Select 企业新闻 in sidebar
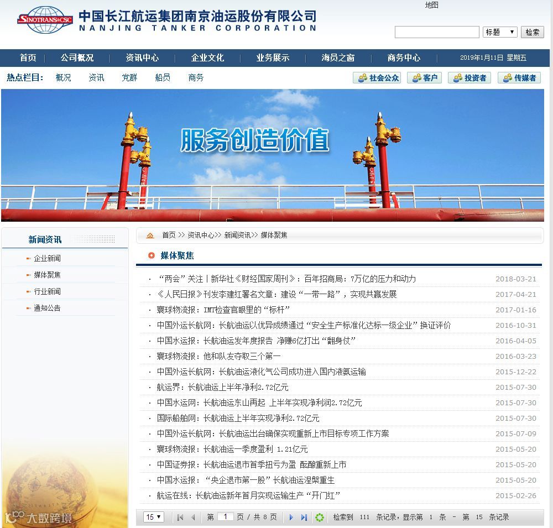553x528 pixels. tap(47, 258)
